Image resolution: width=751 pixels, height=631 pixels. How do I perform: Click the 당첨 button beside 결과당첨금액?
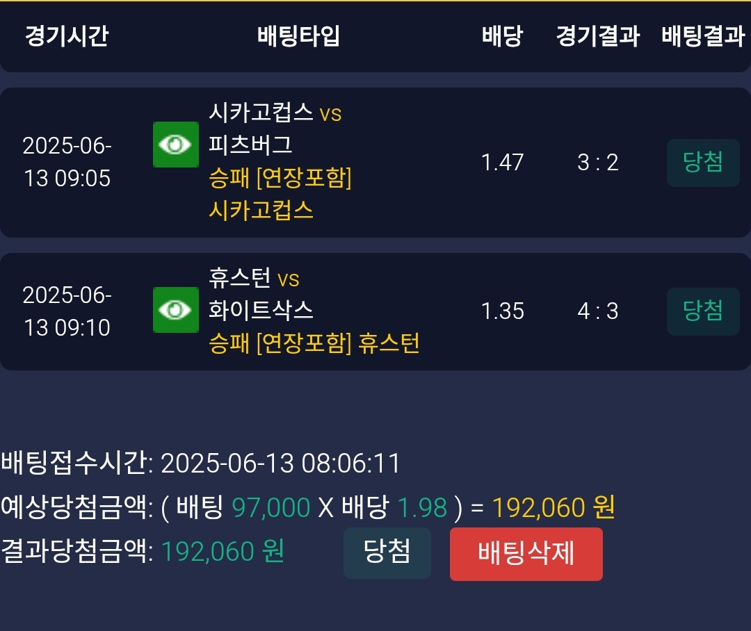387,553
